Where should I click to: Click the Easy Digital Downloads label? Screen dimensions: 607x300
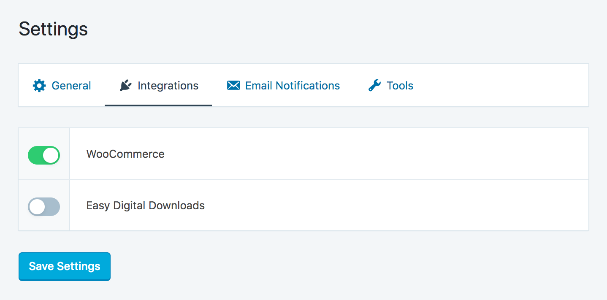[146, 205]
